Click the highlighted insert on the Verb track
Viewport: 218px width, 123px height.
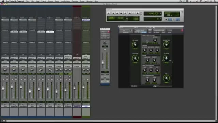pos(86,20)
